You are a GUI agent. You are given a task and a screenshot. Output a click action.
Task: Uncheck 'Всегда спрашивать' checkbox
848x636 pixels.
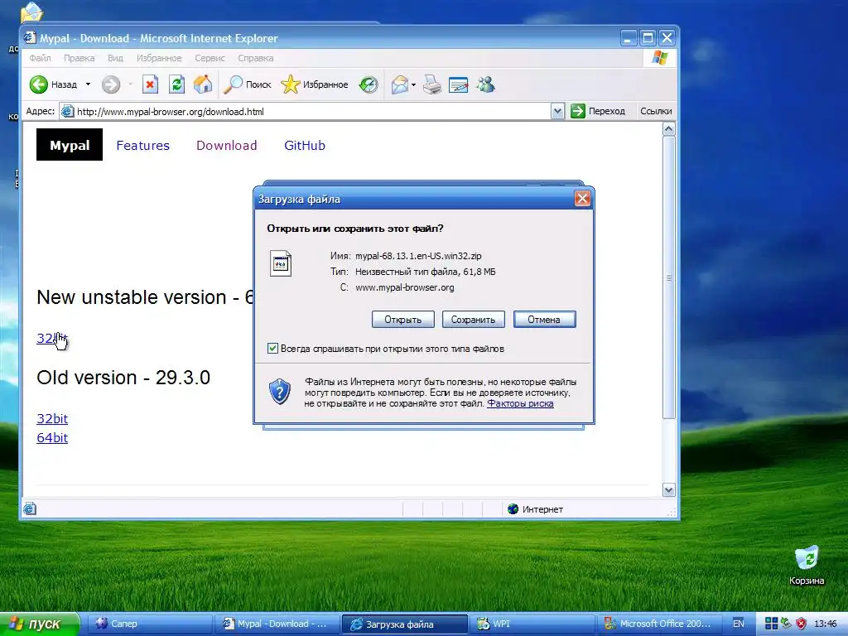coord(273,349)
